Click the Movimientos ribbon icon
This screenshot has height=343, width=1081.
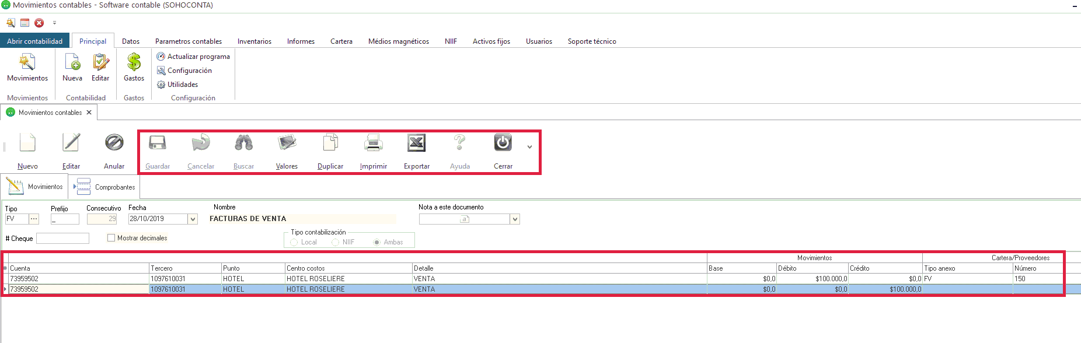pyautogui.click(x=27, y=62)
